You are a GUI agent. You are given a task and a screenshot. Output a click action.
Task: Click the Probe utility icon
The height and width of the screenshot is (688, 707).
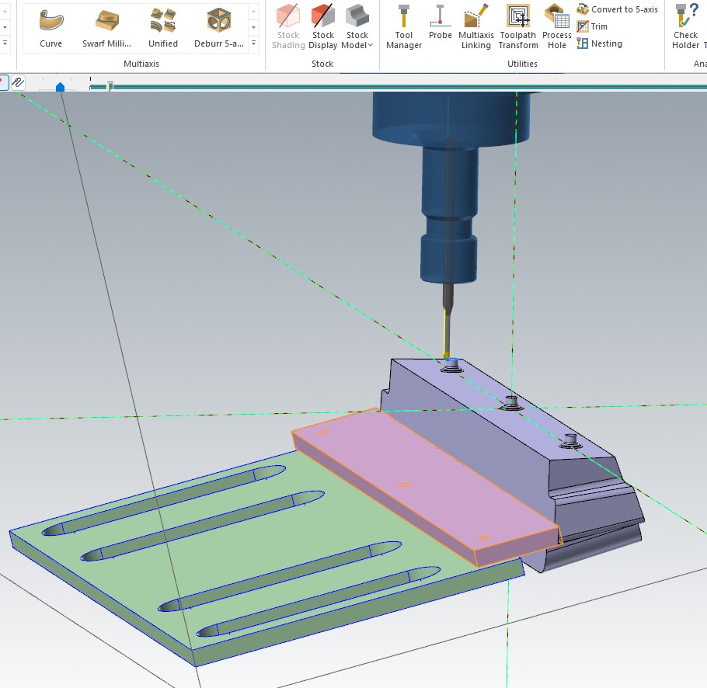click(x=440, y=23)
